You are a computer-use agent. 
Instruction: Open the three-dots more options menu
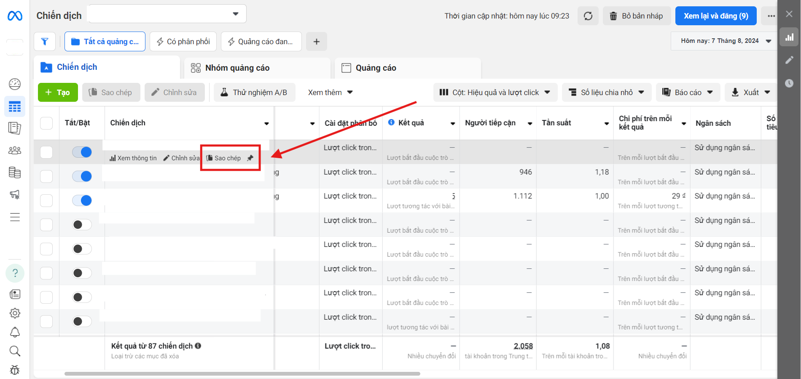coord(771,16)
